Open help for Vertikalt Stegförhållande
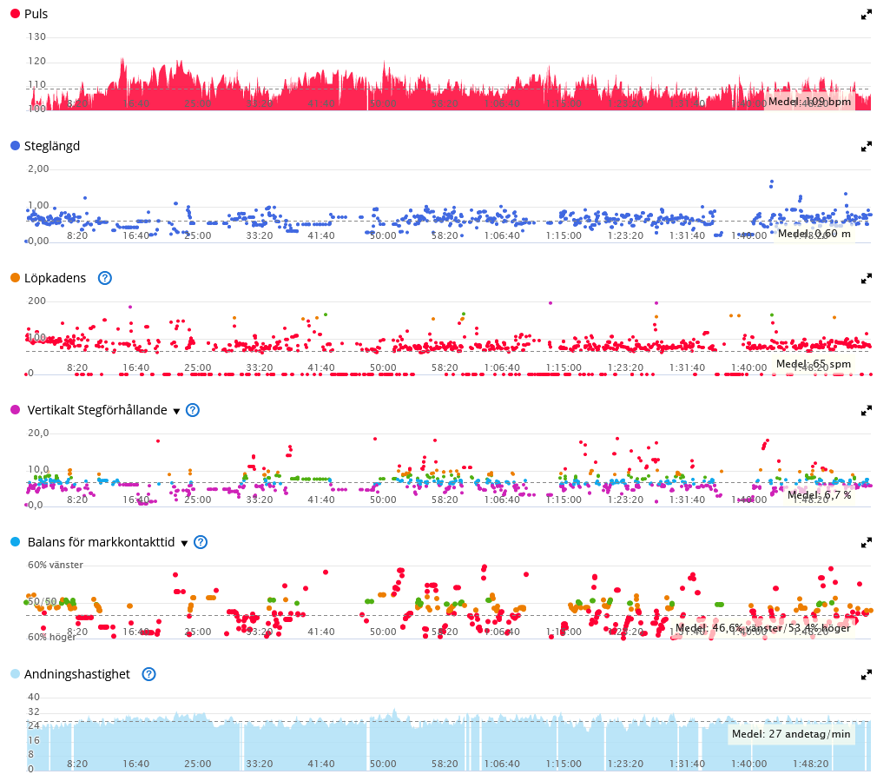 click(193, 410)
